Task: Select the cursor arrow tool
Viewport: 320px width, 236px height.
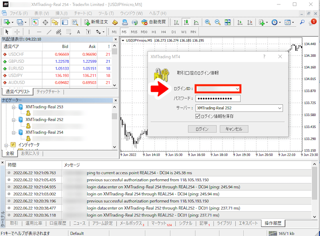Action: coord(7,32)
